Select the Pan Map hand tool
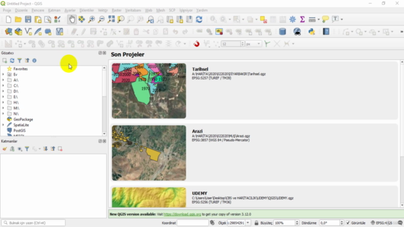This screenshot has height=227, width=404. tap(72, 20)
